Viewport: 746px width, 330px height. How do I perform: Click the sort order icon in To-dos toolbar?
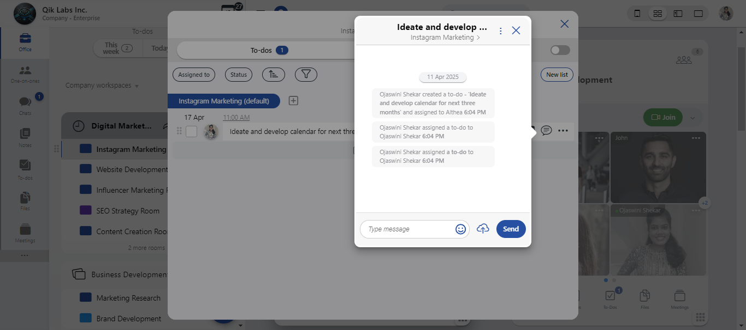273,74
